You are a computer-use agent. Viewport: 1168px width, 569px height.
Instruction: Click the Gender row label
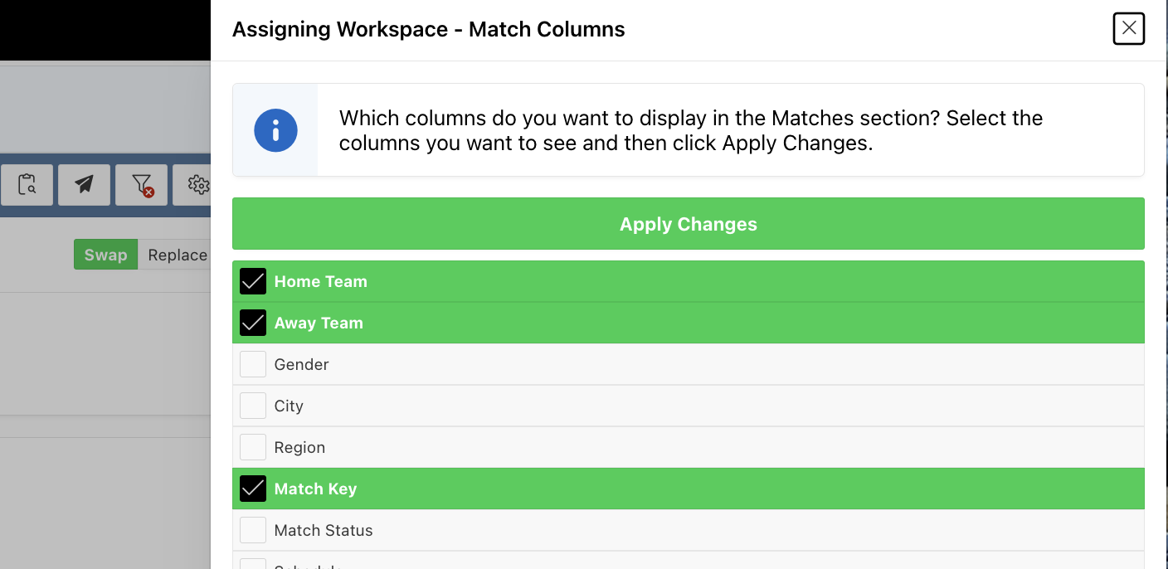(302, 365)
